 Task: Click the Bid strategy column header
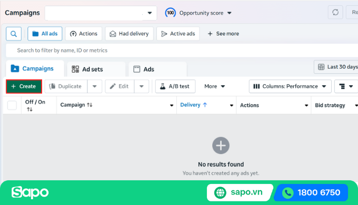coord(330,105)
